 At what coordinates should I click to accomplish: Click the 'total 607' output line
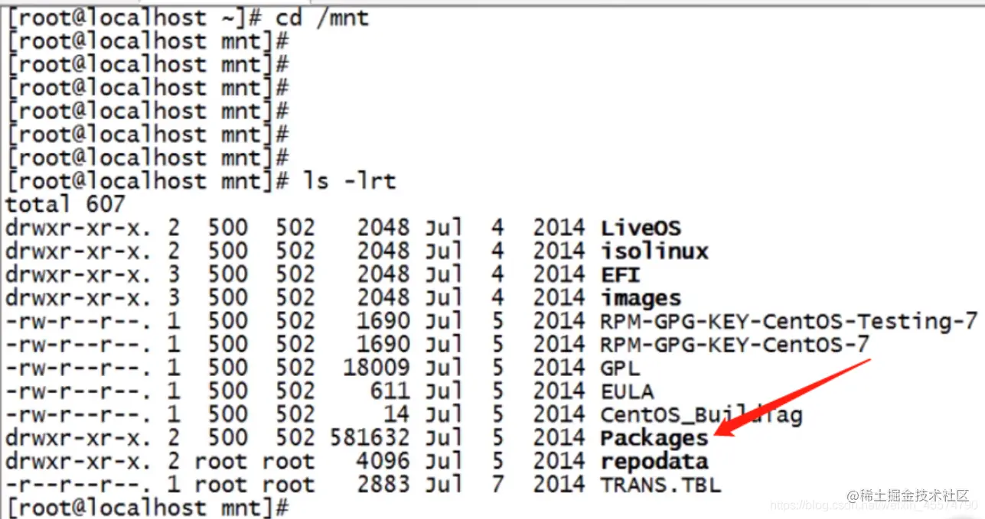65,204
